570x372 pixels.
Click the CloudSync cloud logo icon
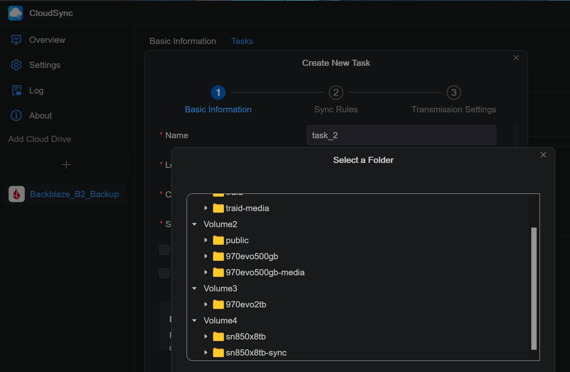tap(16, 13)
